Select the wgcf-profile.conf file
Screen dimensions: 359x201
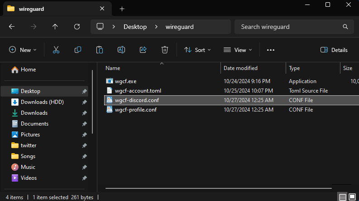pyautogui.click(x=135, y=110)
